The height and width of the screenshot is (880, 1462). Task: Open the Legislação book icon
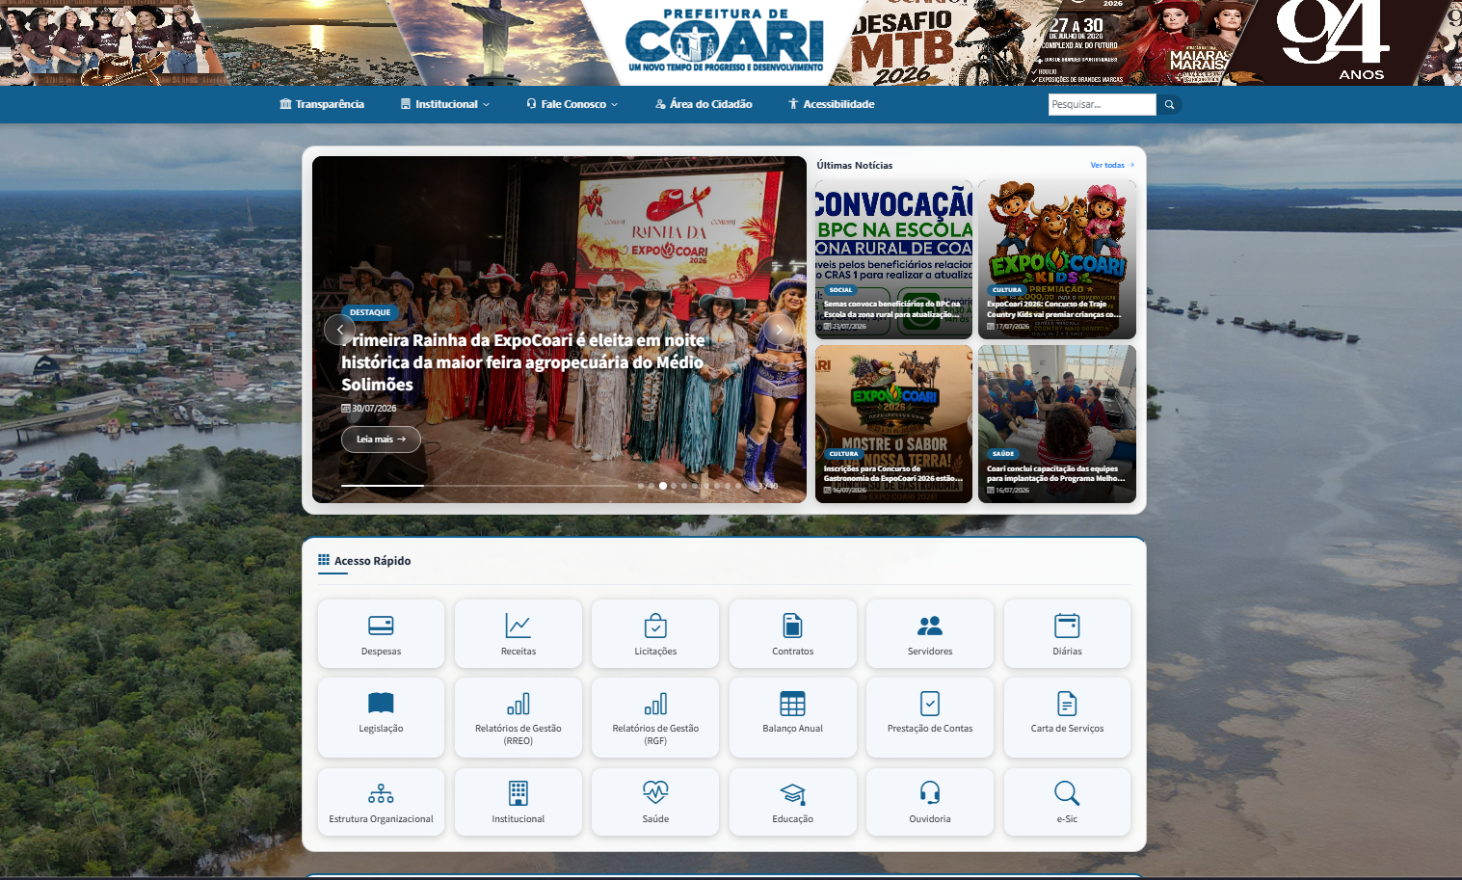[x=381, y=704]
